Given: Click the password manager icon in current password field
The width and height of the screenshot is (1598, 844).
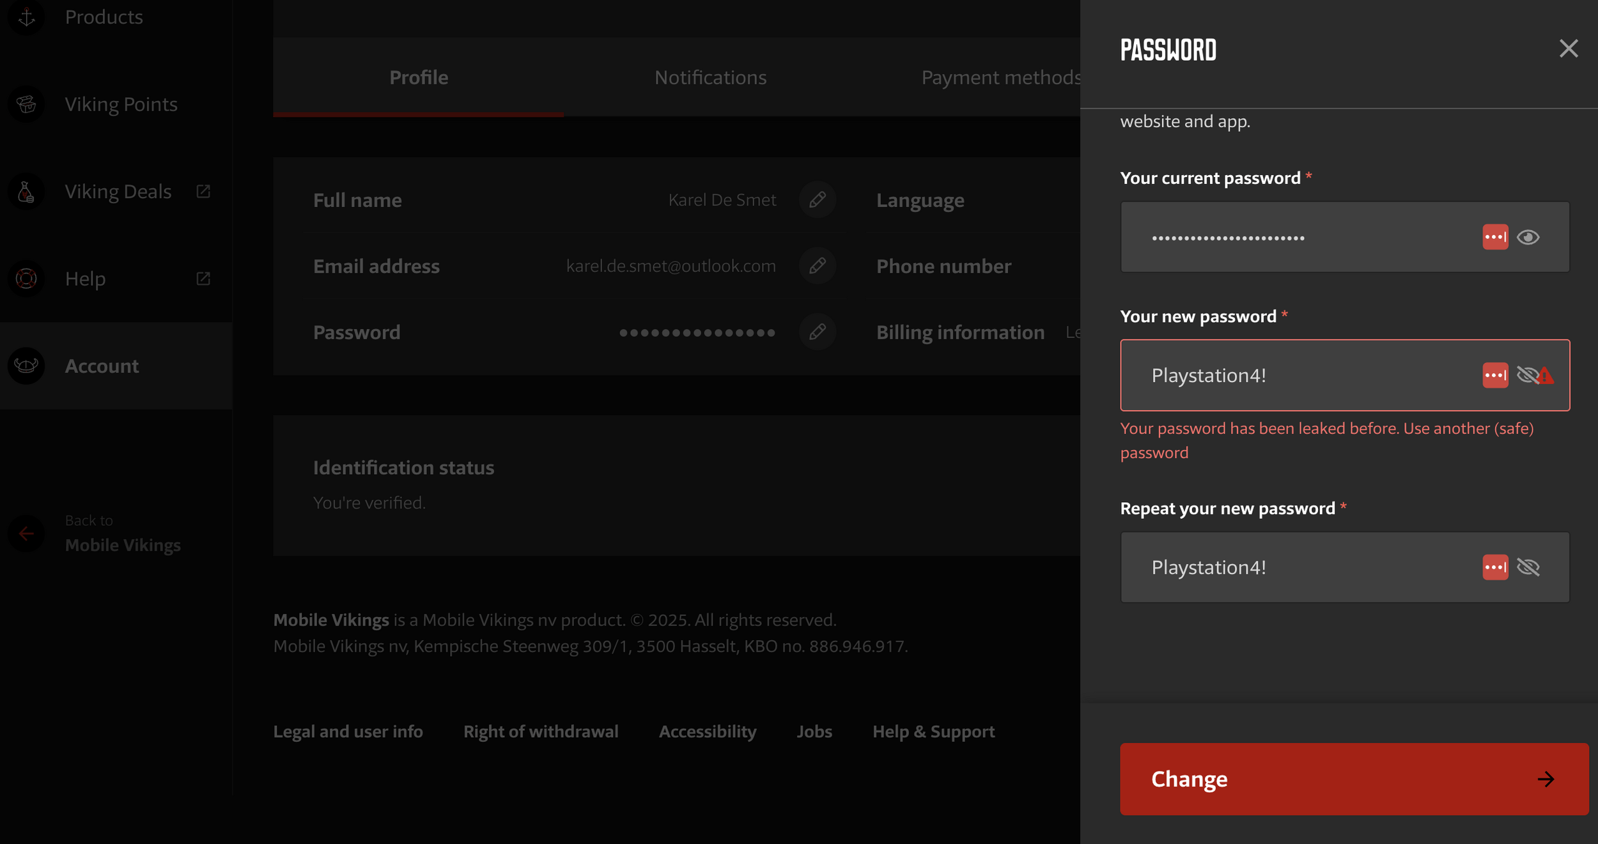Looking at the screenshot, I should point(1494,237).
